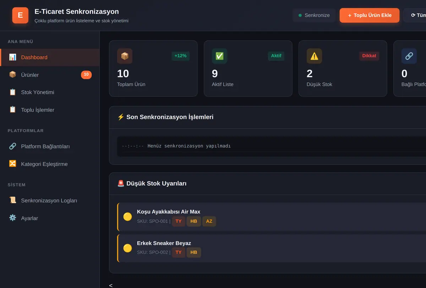Click the HB badge under Erkek Sneaker Beyaz
The height and width of the screenshot is (288, 426).
click(194, 252)
